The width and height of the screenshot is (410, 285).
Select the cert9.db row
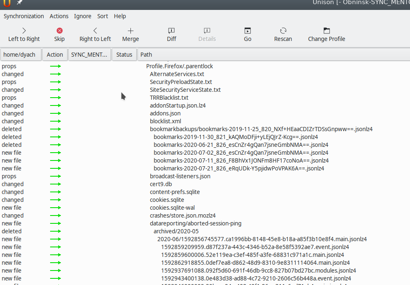click(x=205, y=184)
